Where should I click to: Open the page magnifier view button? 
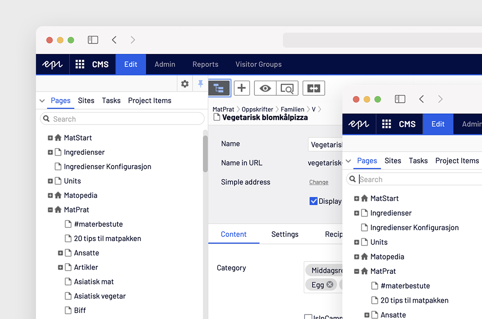coord(287,89)
